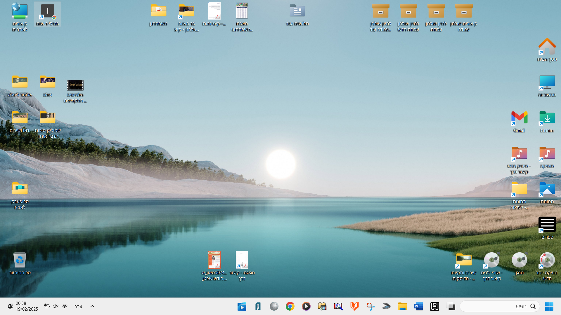Open the Gmail desktop shortcut
Image resolution: width=561 pixels, height=315 pixels.
[519, 121]
